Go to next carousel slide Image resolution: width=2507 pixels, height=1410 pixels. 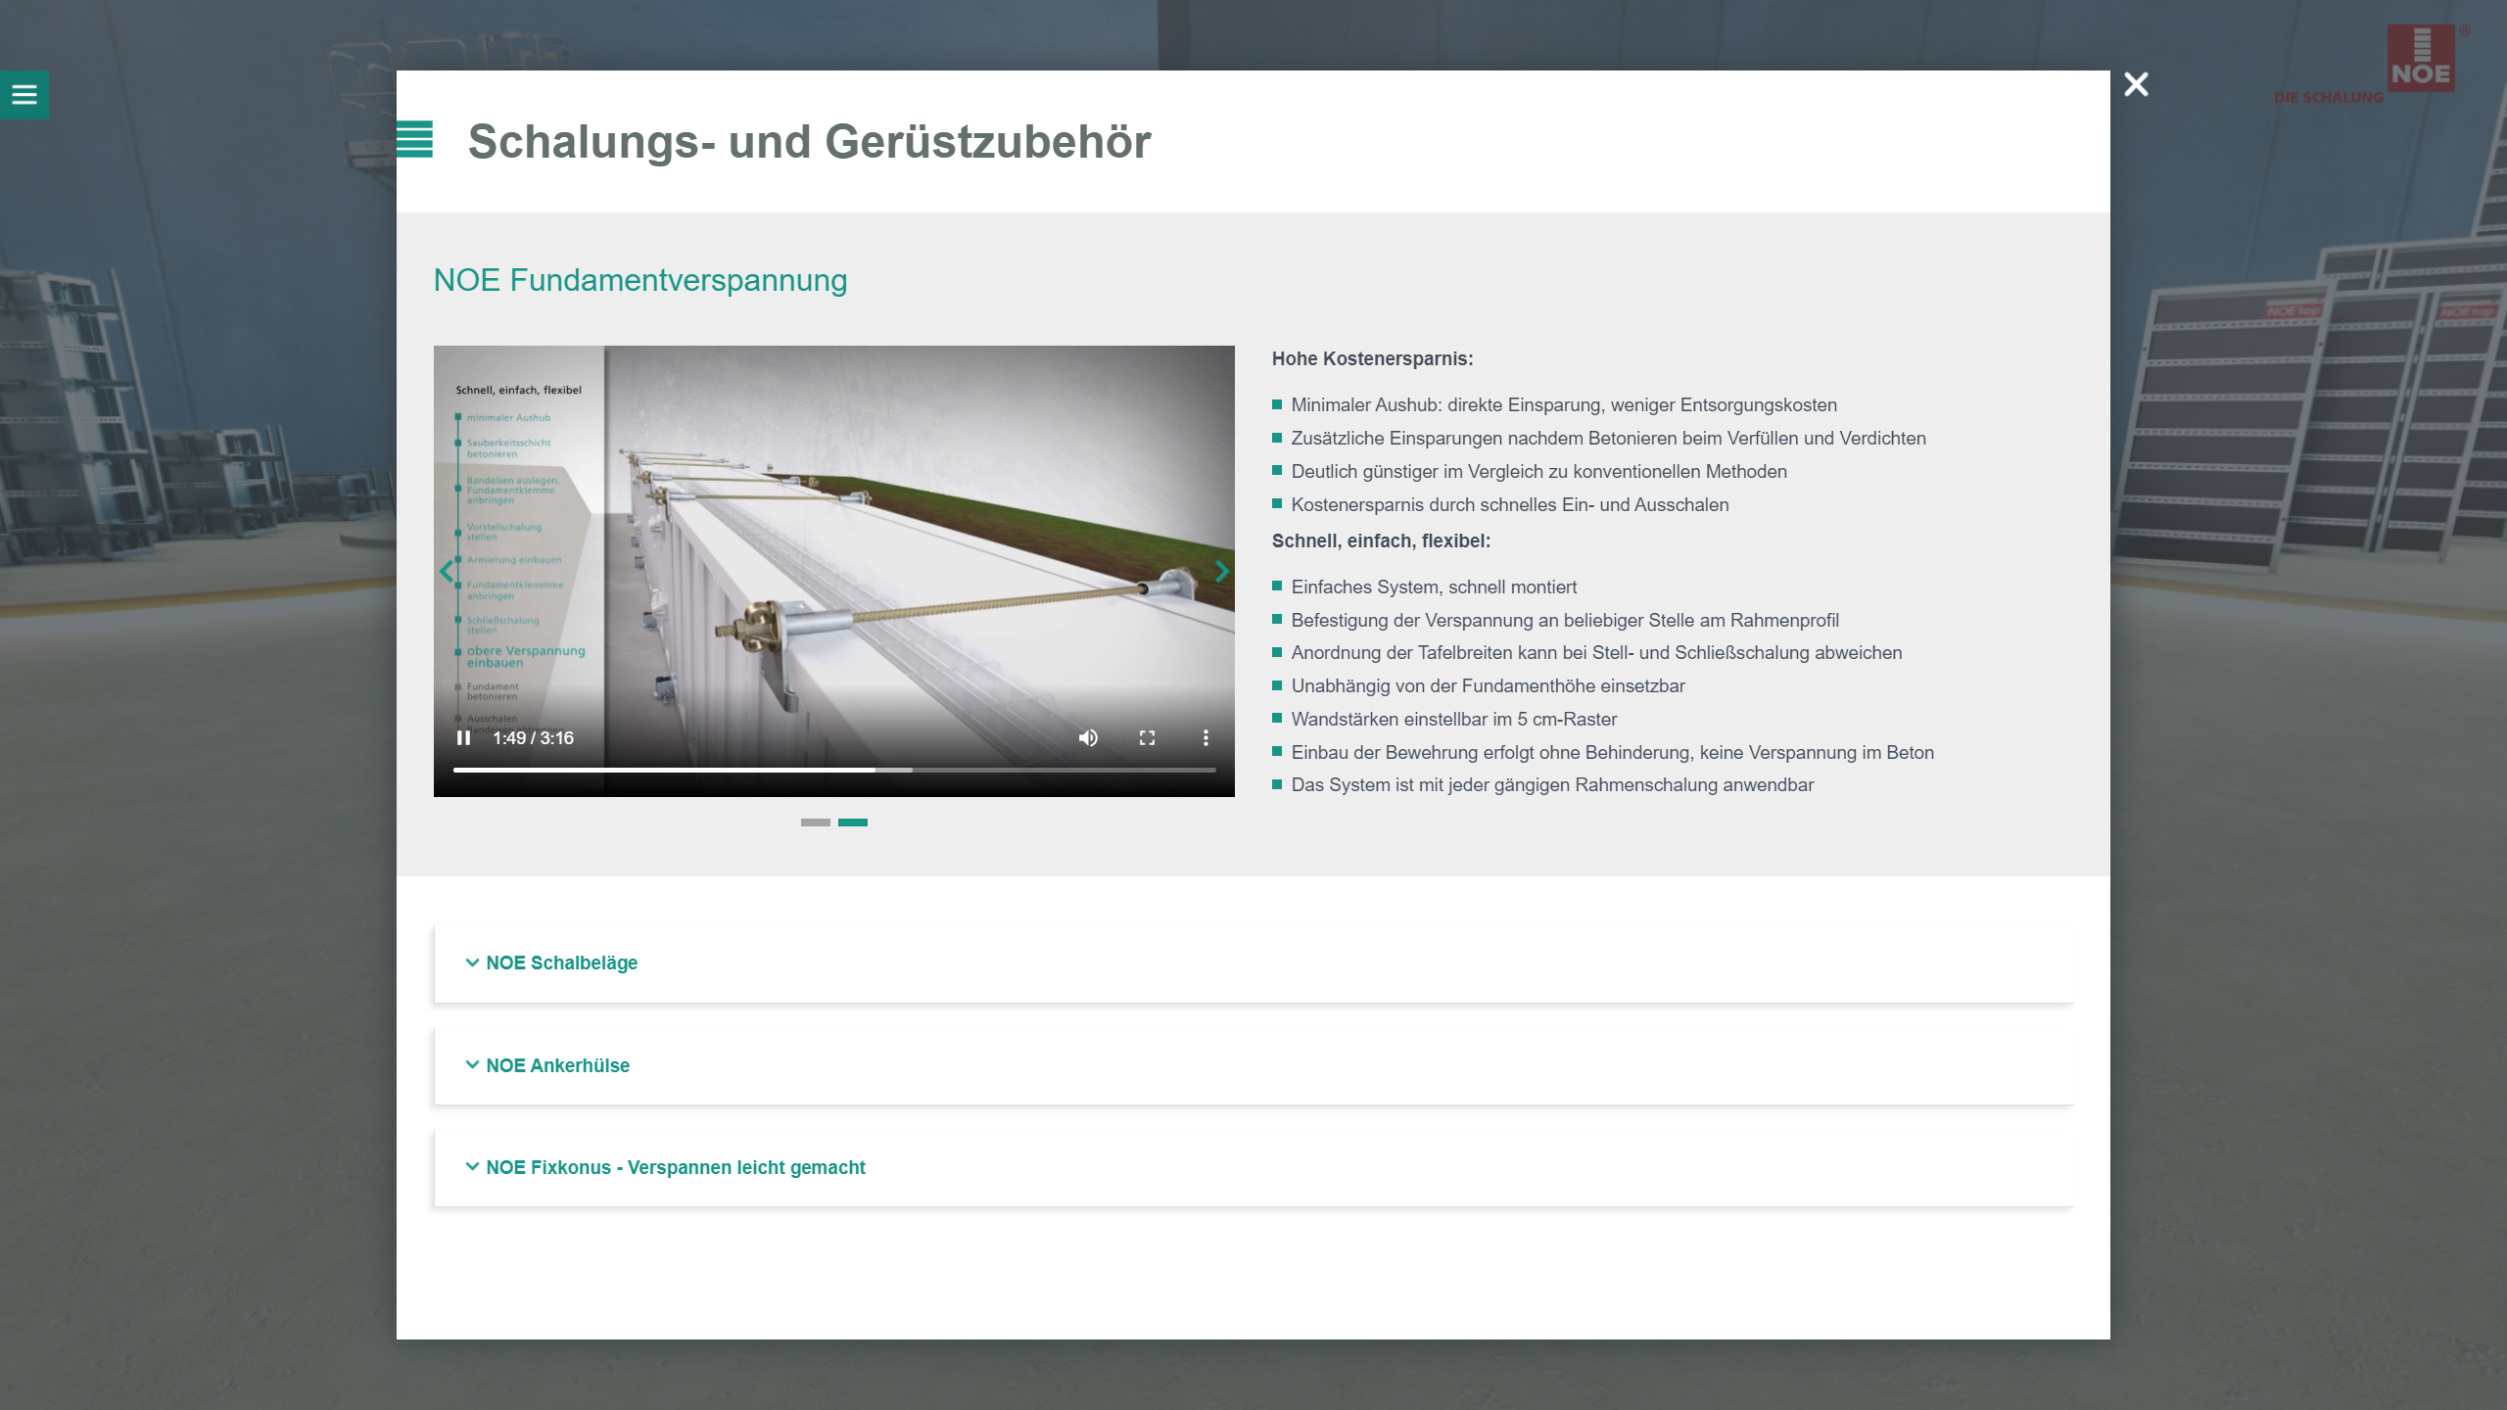(1221, 571)
